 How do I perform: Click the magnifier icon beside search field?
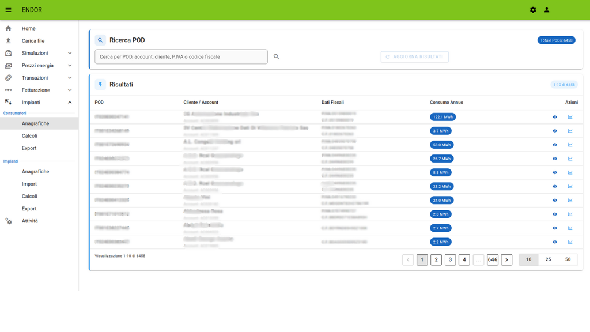277,57
